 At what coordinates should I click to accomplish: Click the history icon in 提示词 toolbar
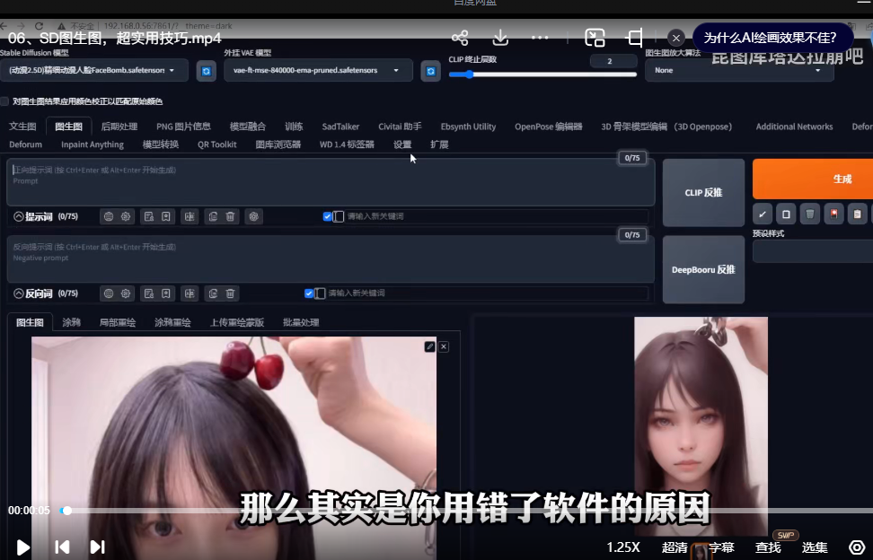[149, 216]
